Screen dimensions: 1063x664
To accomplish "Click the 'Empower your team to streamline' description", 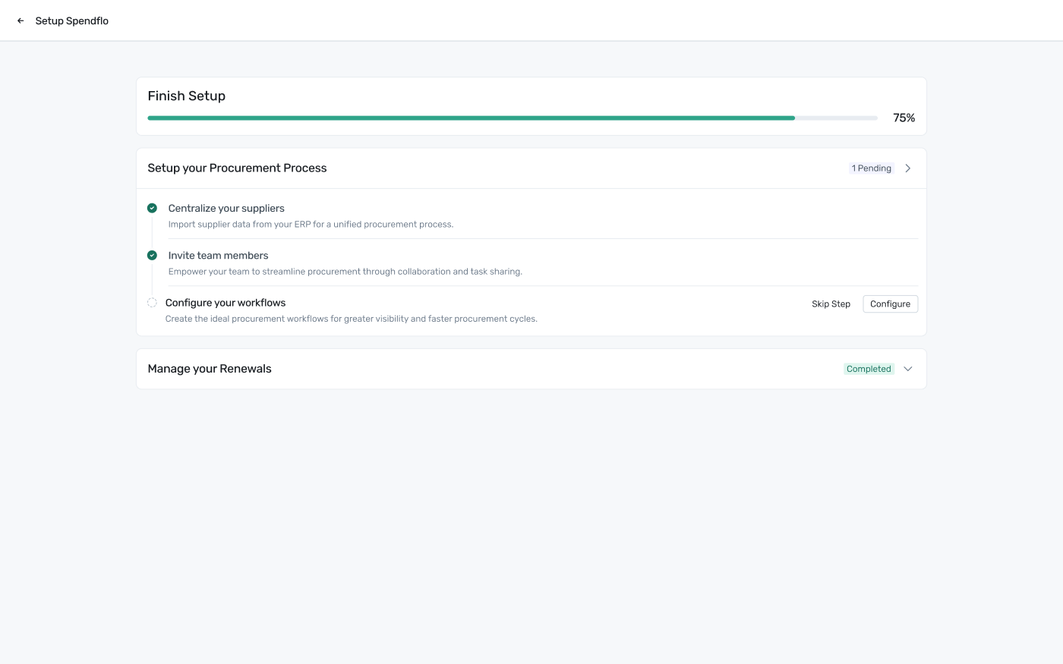I will (345, 272).
